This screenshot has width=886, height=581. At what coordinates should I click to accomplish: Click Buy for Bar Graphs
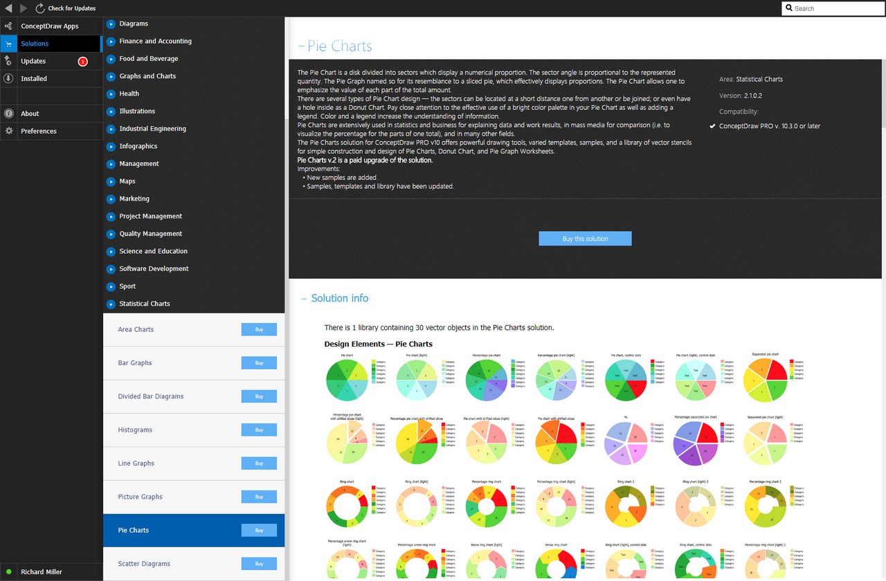point(259,362)
